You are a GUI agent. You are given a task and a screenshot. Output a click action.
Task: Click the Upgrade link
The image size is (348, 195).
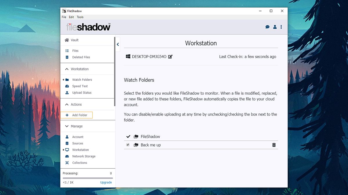coord(106,182)
